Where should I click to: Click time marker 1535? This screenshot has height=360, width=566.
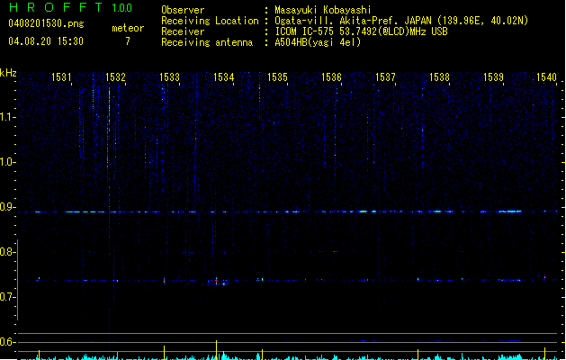[x=277, y=77]
